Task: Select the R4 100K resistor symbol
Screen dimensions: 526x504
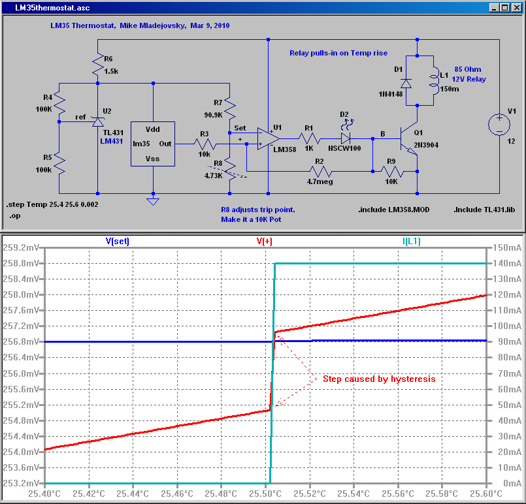Action: coord(59,103)
